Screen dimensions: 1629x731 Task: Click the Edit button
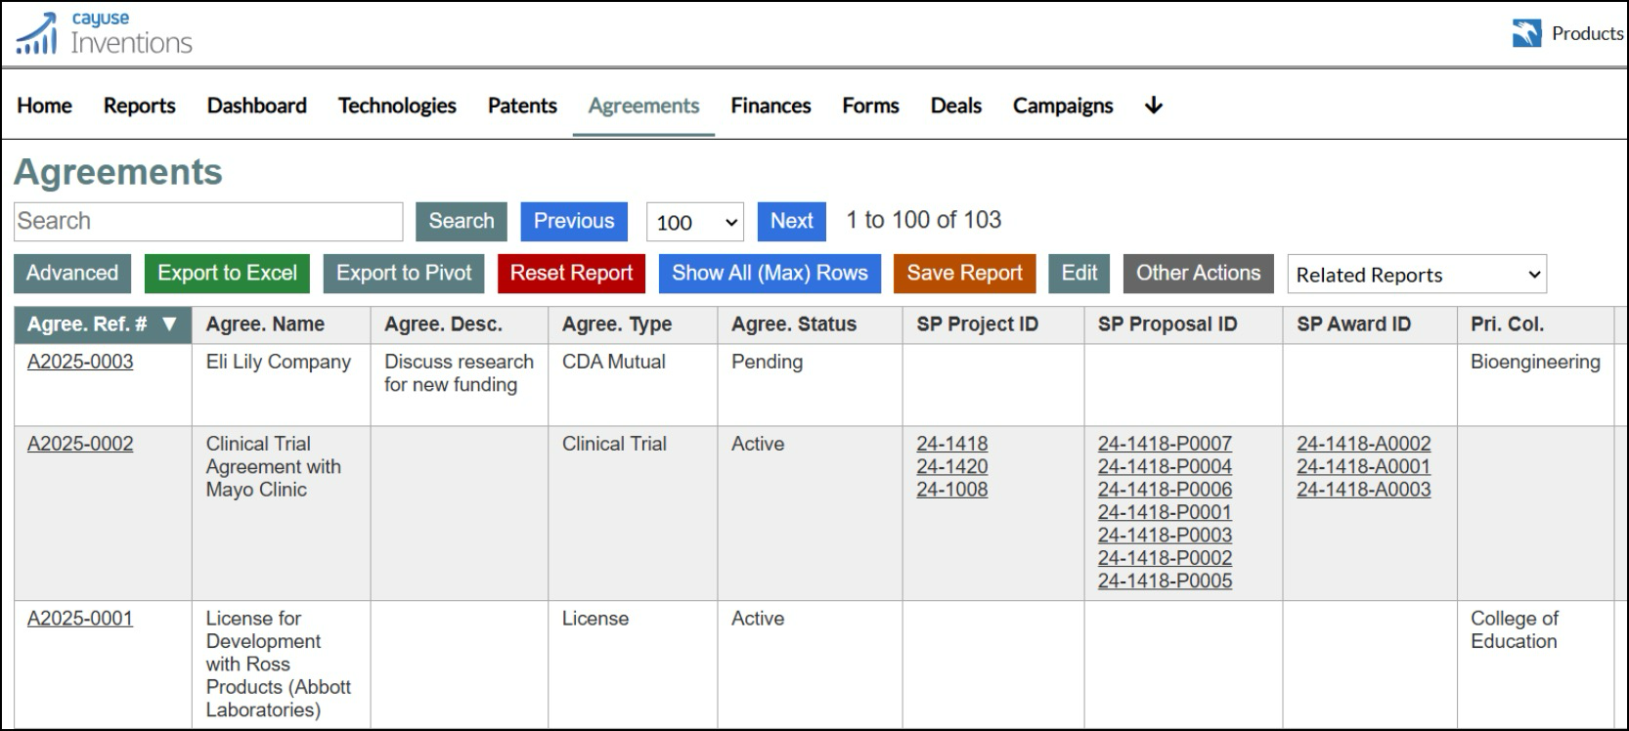point(1079,274)
